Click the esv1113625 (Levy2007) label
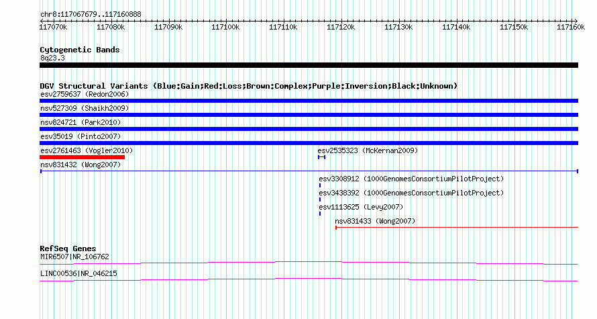The width and height of the screenshot is (597, 319). coord(361,207)
